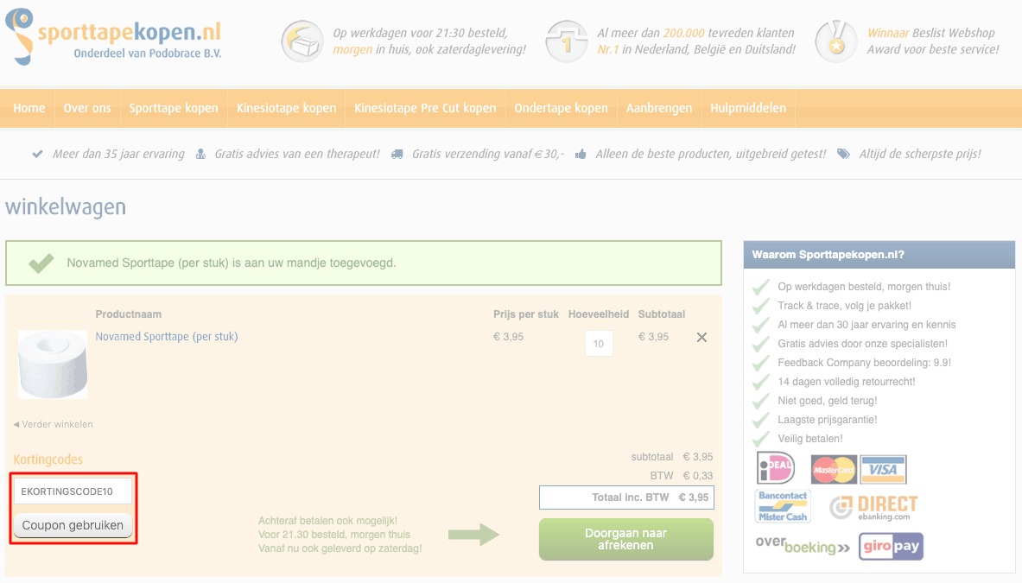Click checkmark next to 'Feedback Company beoordeling: 9.9!'
Screen dimensions: 1022x583
[761, 363]
